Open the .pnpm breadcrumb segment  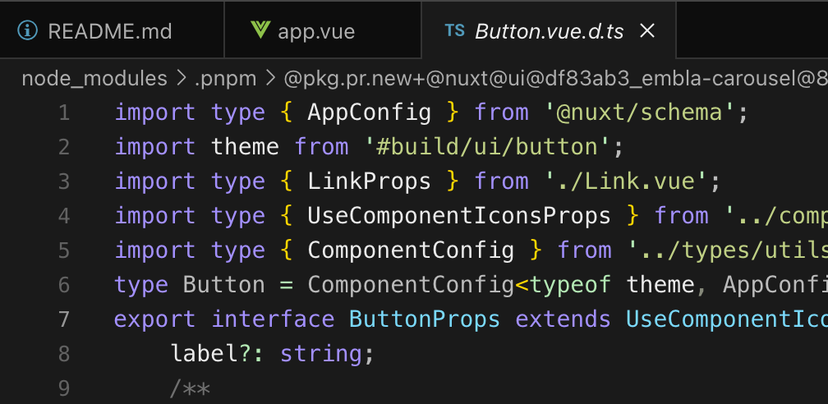tap(225, 79)
